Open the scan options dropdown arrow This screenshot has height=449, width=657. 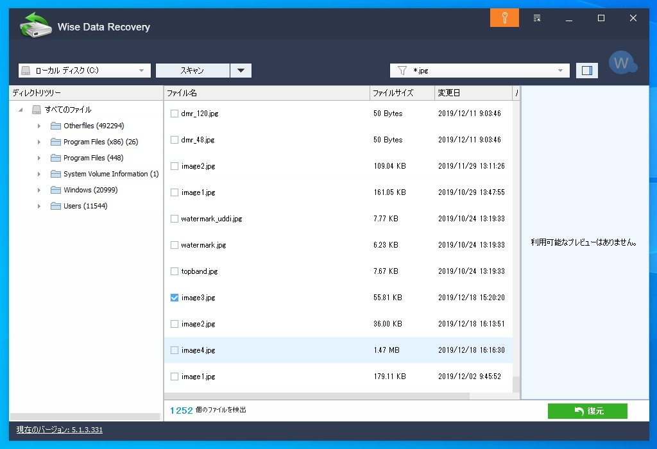241,70
